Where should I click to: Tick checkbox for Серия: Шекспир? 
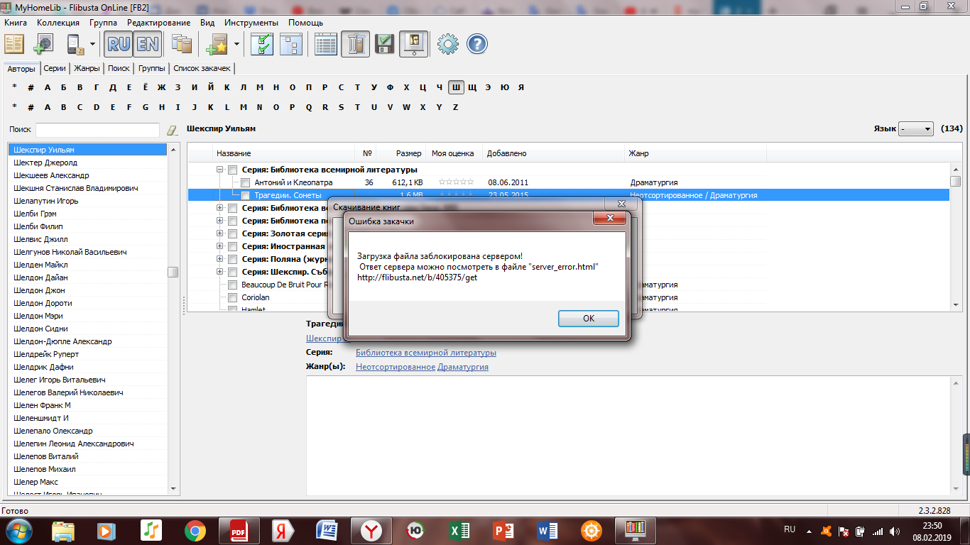tap(232, 272)
